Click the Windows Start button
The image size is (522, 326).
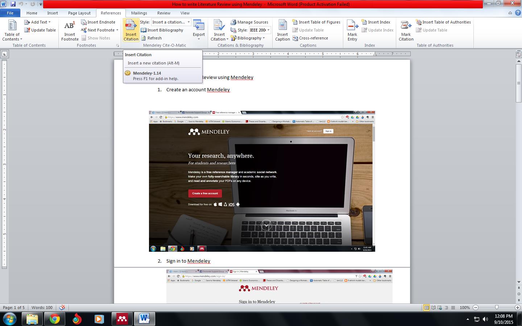(10, 319)
